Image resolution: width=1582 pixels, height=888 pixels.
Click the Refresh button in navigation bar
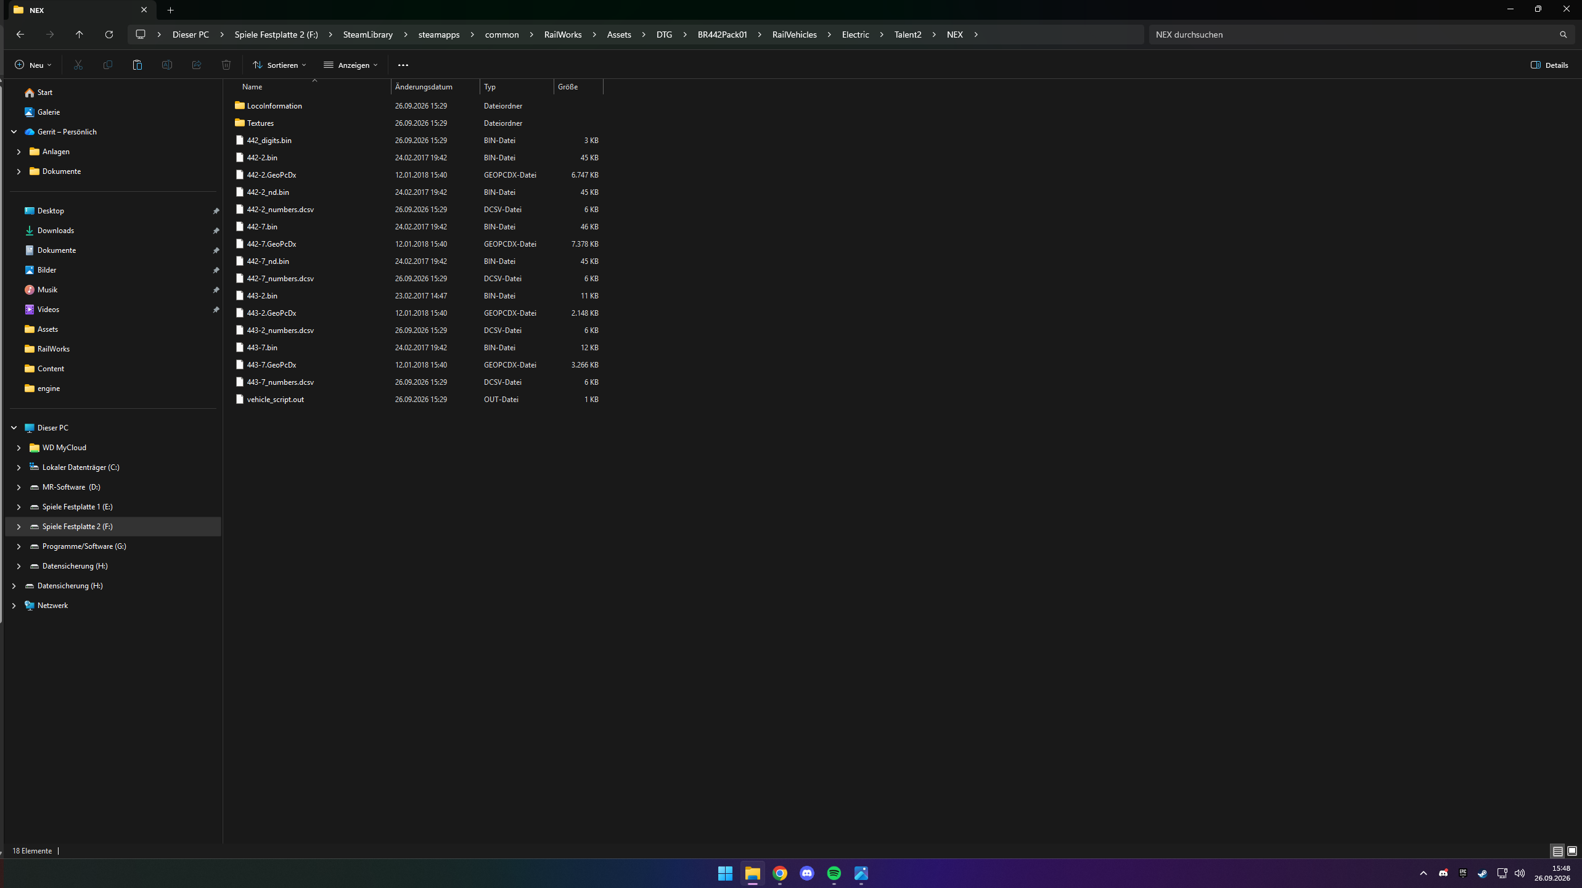pyautogui.click(x=109, y=35)
